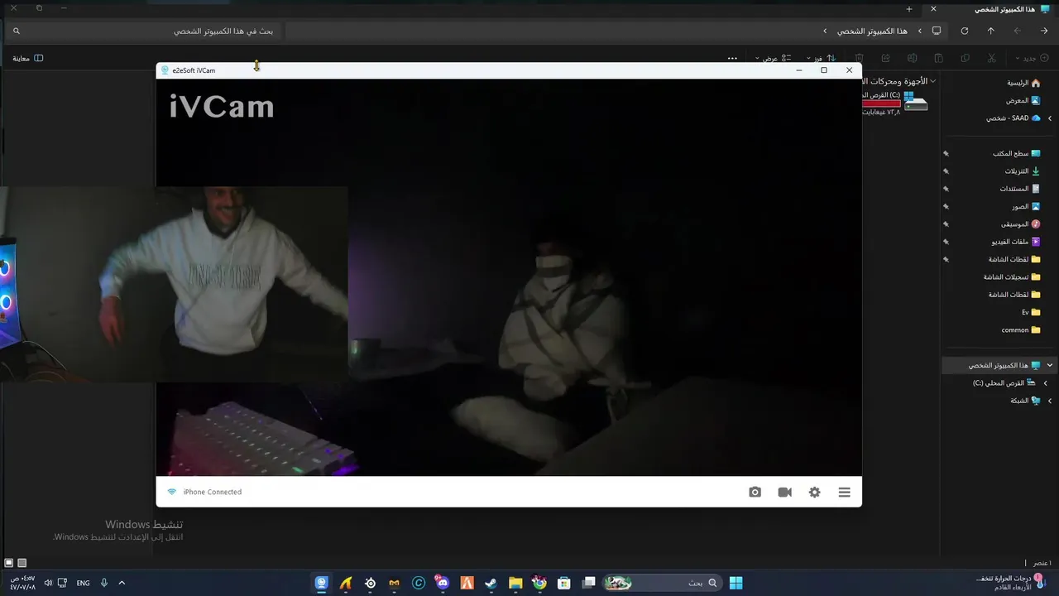Click the Explorer search field 'بحث في هذا الكمبيوتر الشخصي'
1059x596 pixels.
coord(142,31)
